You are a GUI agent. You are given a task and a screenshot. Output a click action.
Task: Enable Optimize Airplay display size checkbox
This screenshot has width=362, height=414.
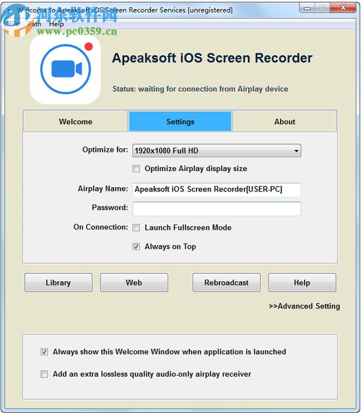pyautogui.click(x=136, y=169)
